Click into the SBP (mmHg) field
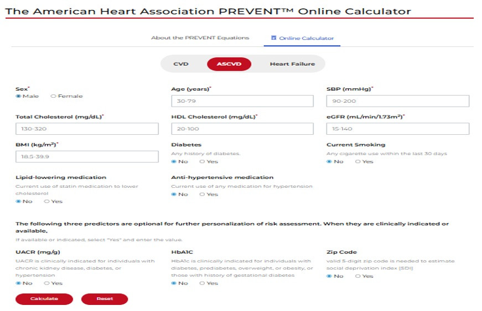 tap(398, 101)
